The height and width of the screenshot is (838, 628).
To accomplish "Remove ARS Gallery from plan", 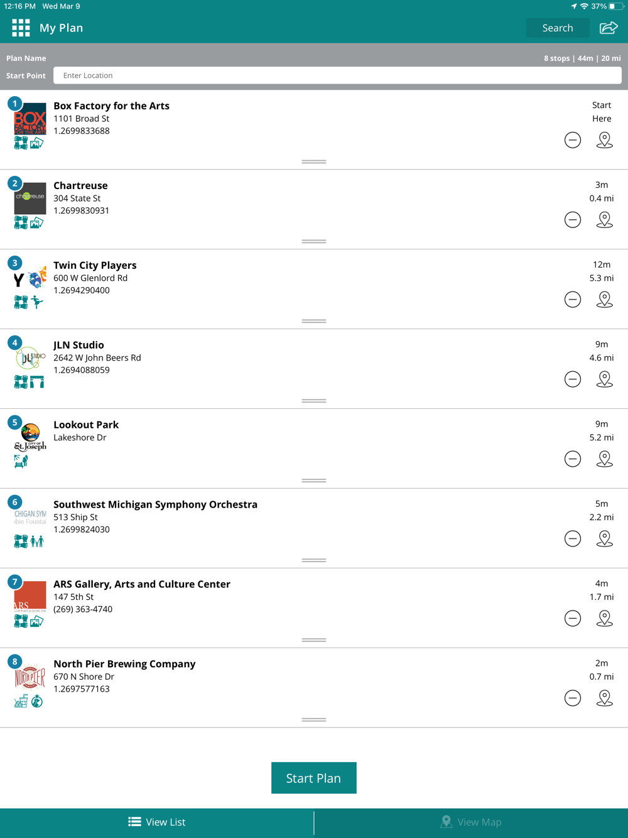I will click(573, 618).
